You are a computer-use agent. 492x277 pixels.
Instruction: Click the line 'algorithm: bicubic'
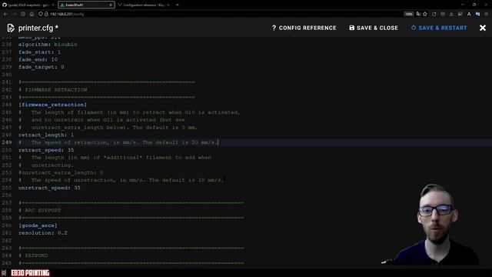click(x=48, y=45)
